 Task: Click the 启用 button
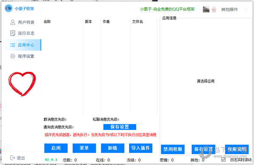click(56, 148)
